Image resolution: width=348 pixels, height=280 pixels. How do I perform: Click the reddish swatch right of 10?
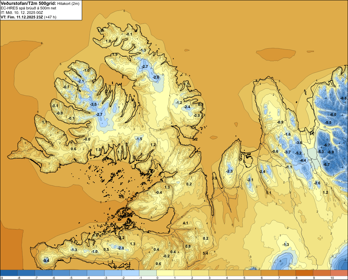coord(339,273)
